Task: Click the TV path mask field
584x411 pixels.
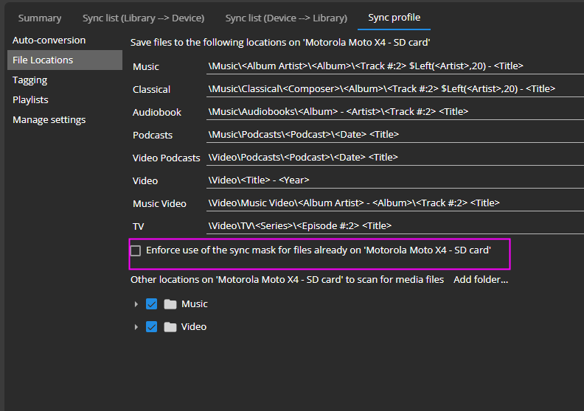Action: 394,226
